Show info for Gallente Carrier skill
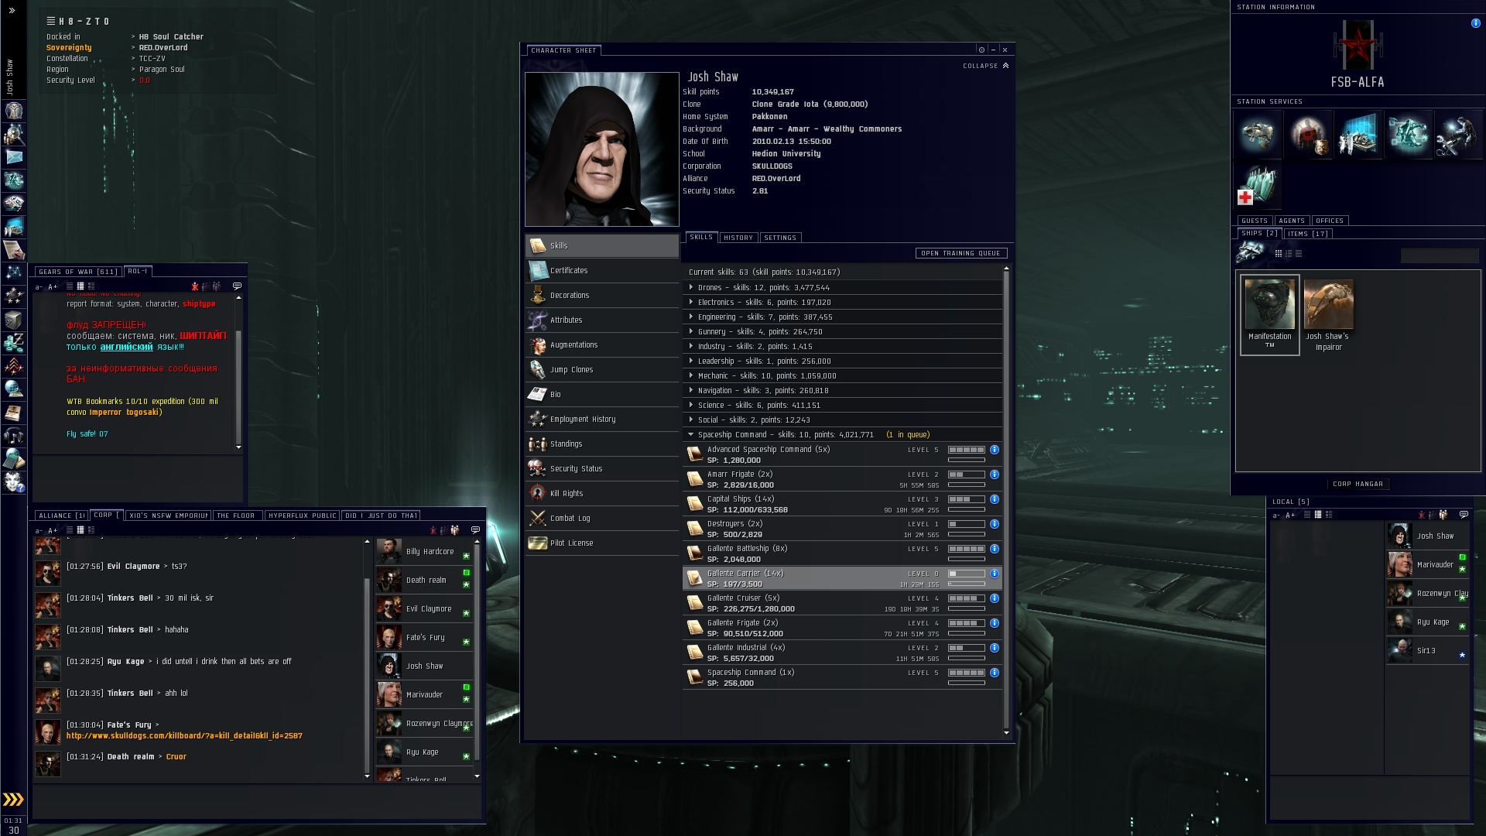The image size is (1486, 836). (995, 574)
